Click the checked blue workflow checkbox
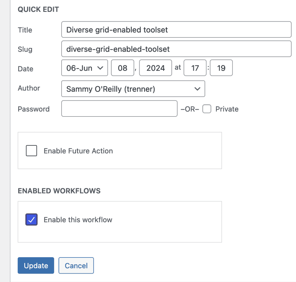The image size is (296, 282). pos(31,219)
